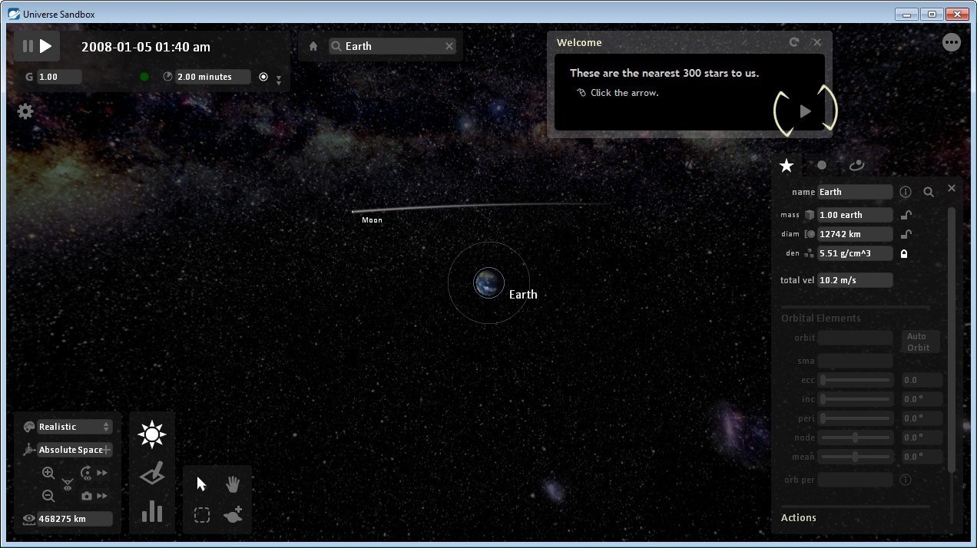Open the three-dots more menu

[952, 42]
